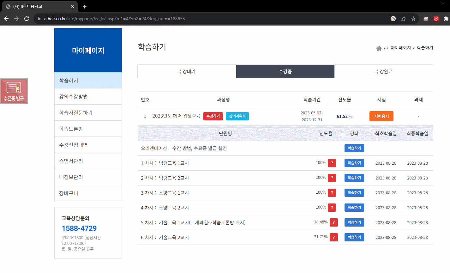
Task: Click 학습하기 for 5 차시 기술교육
Action: tap(354, 222)
